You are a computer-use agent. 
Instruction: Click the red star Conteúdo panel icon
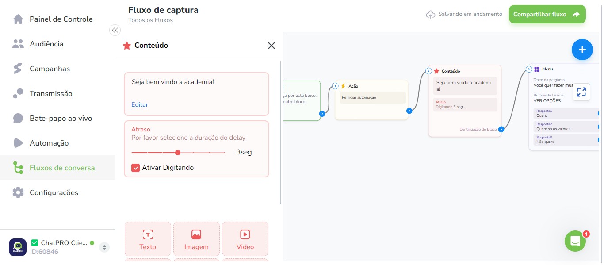127,46
